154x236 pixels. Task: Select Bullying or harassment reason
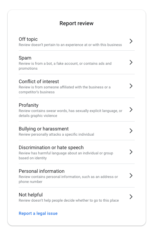click(77, 131)
